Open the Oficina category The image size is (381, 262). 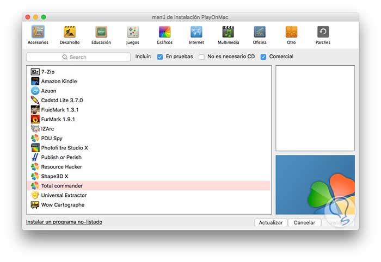pyautogui.click(x=260, y=35)
